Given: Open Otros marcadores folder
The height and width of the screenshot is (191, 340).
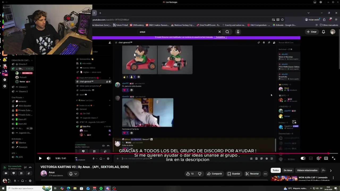Looking at the screenshot, I should [x=329, y=25].
